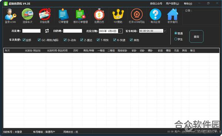This screenshot has width=222, height=136.
Task: Toggle the T-特快 checkbox
Action: [x=98, y=40]
